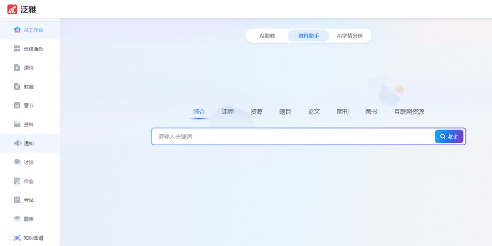Click the magnifier icon in search button
492x246 pixels.
(443, 136)
